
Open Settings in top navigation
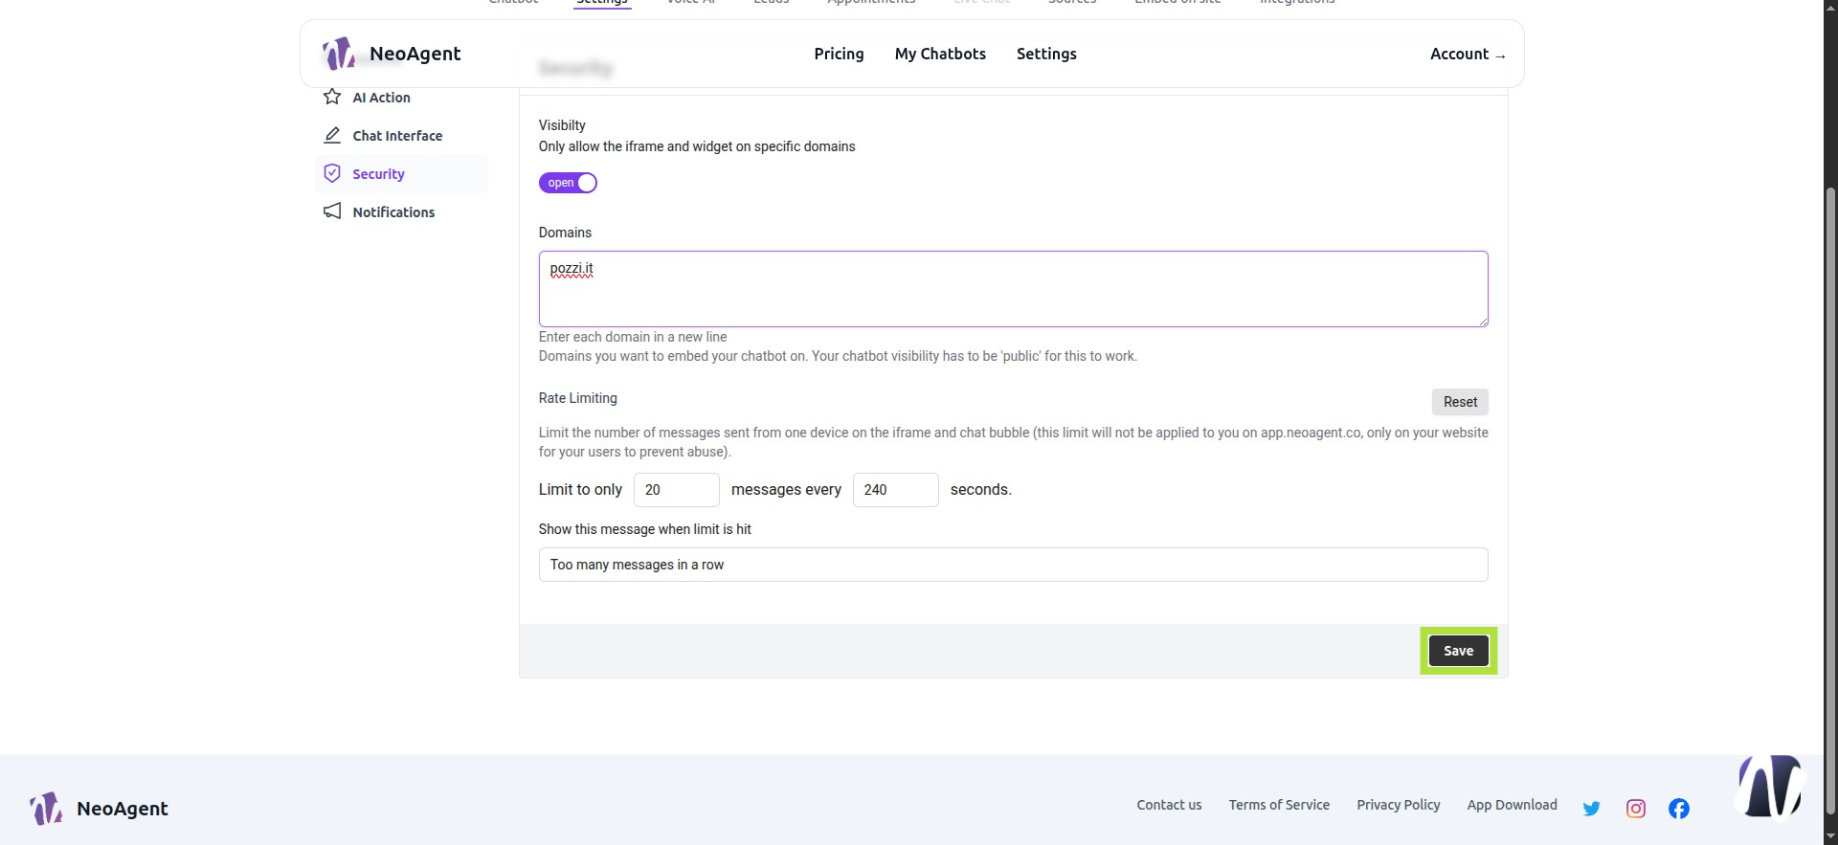tap(1046, 54)
